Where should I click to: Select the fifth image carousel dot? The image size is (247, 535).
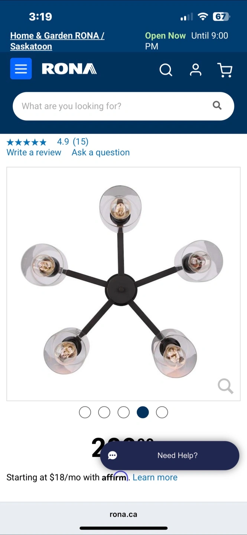pos(162,412)
